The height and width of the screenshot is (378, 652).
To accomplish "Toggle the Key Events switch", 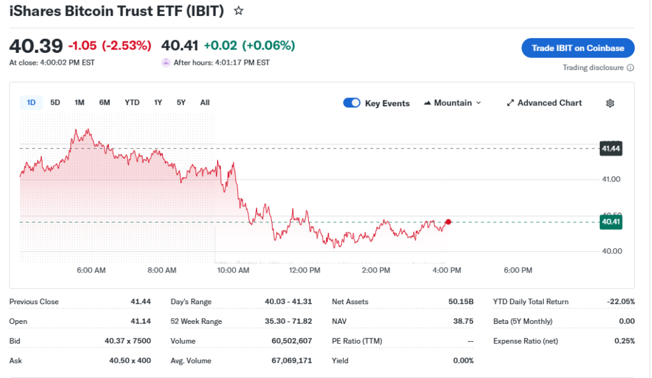I will click(x=351, y=103).
